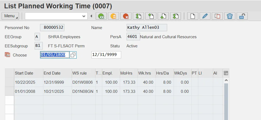Collapse the command field with left triangle
Screen dimensions: 261x120
[x=91, y=16]
